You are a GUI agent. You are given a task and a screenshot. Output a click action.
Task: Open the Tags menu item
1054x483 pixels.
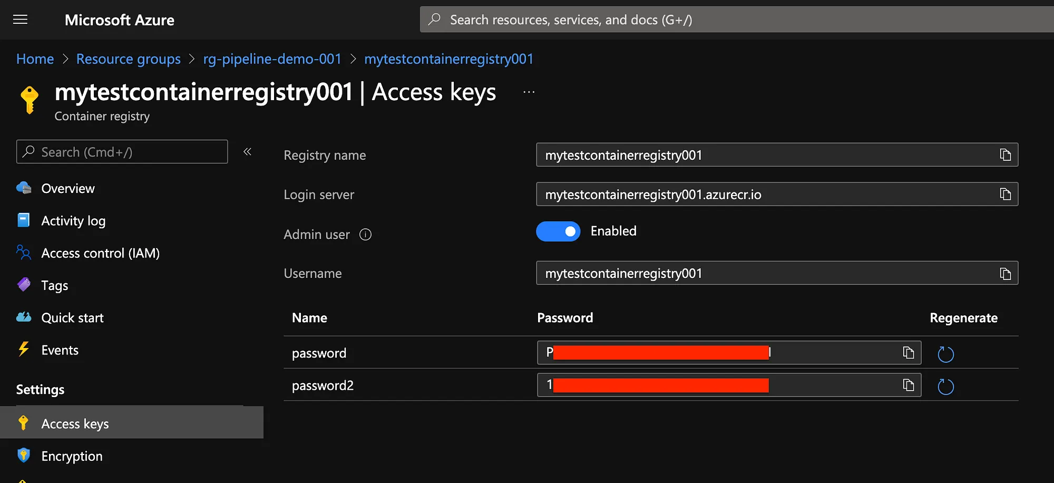[x=55, y=285]
